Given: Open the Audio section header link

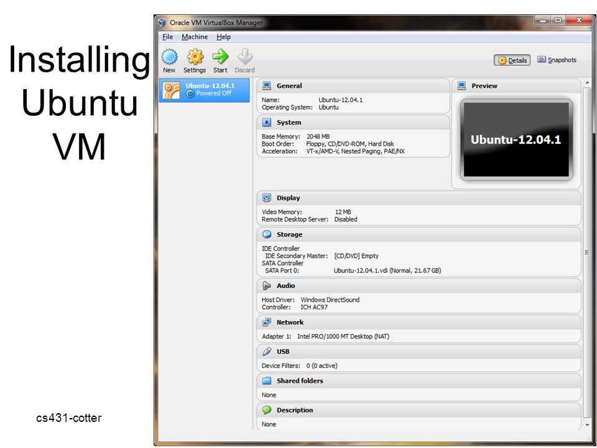Looking at the screenshot, I should tap(285, 286).
